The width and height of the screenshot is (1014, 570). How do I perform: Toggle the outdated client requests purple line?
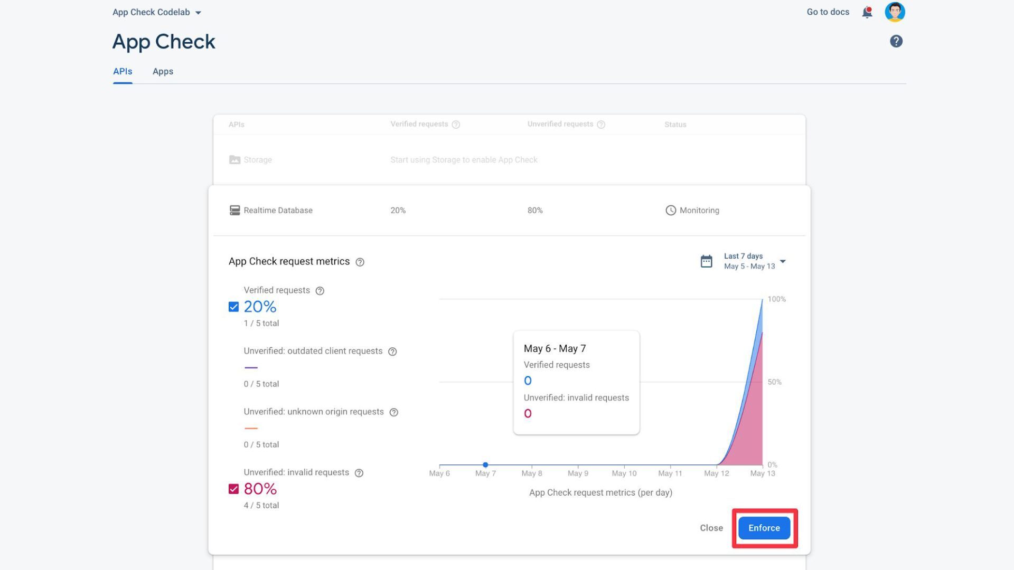251,367
